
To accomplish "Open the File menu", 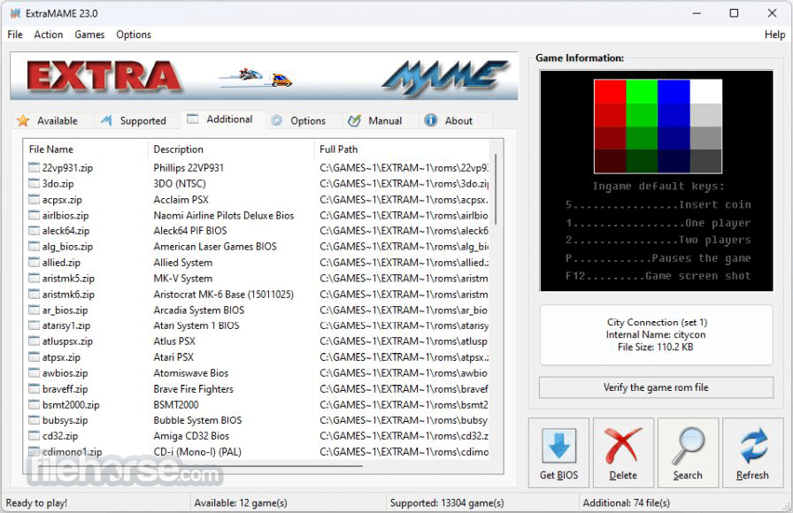I will [x=15, y=34].
